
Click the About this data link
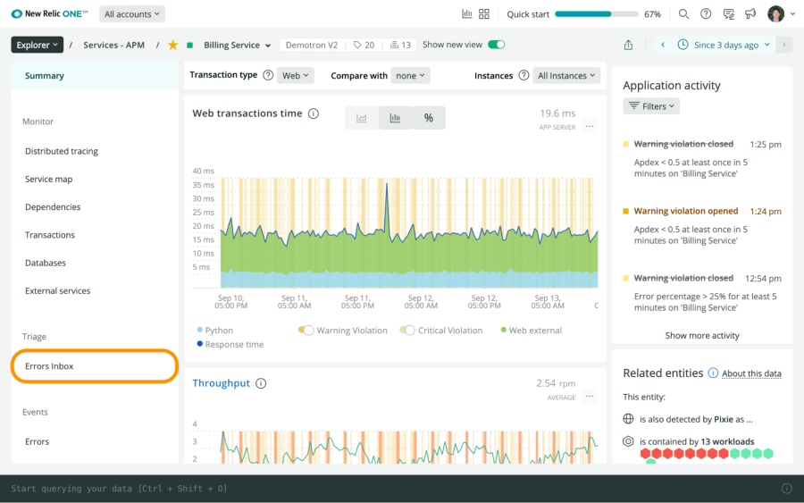(751, 373)
